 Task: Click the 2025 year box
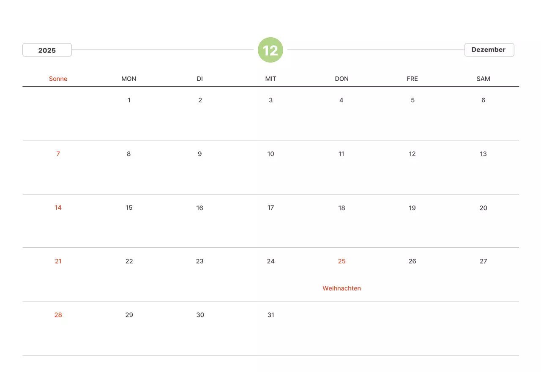pyautogui.click(x=47, y=50)
